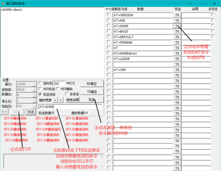This screenshot has height=171, width=221.
Task: Tick the hex checkbox for AT+PIN row
Action: (x=109, y=20)
